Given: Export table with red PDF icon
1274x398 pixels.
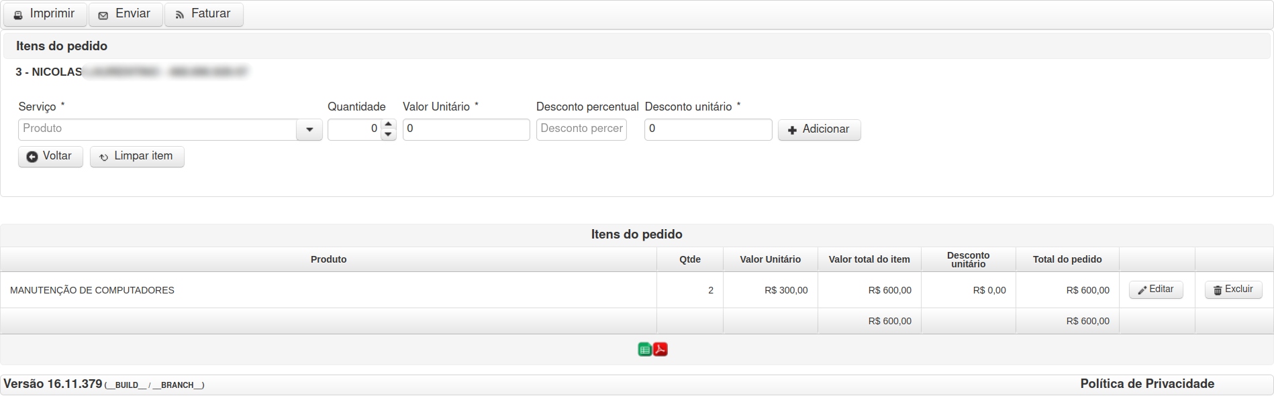Looking at the screenshot, I should pos(660,349).
